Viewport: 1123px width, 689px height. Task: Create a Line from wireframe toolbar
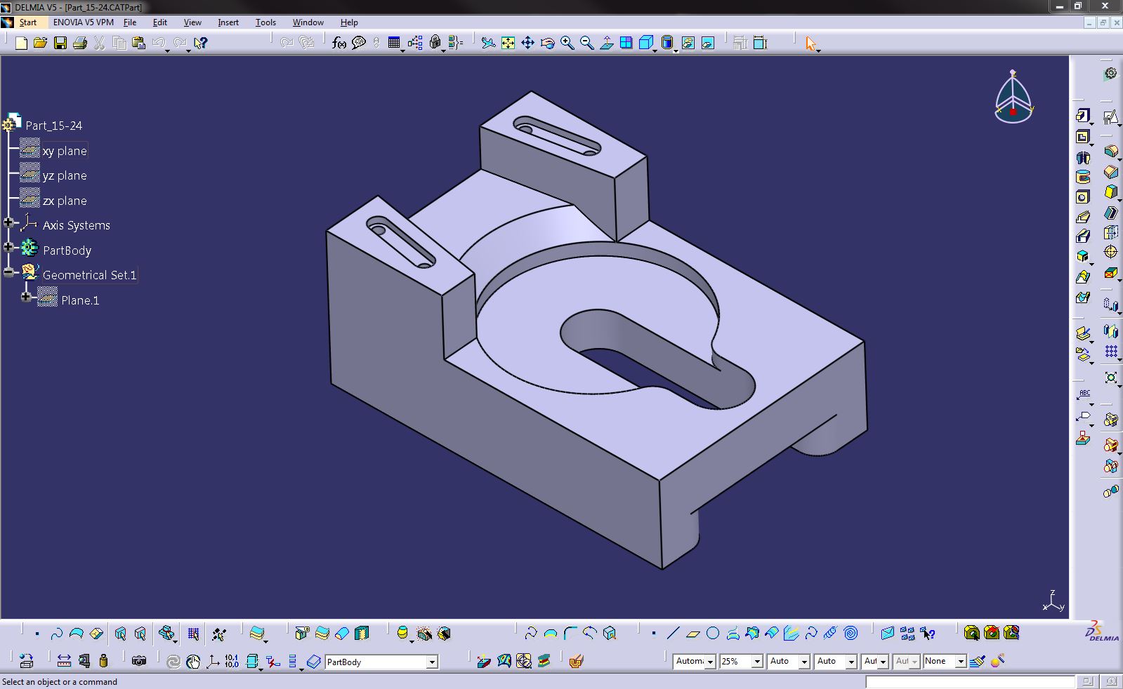673,634
